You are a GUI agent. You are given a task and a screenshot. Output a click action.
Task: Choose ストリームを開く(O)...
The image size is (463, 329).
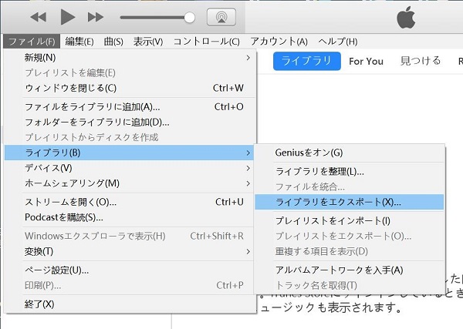129,202
